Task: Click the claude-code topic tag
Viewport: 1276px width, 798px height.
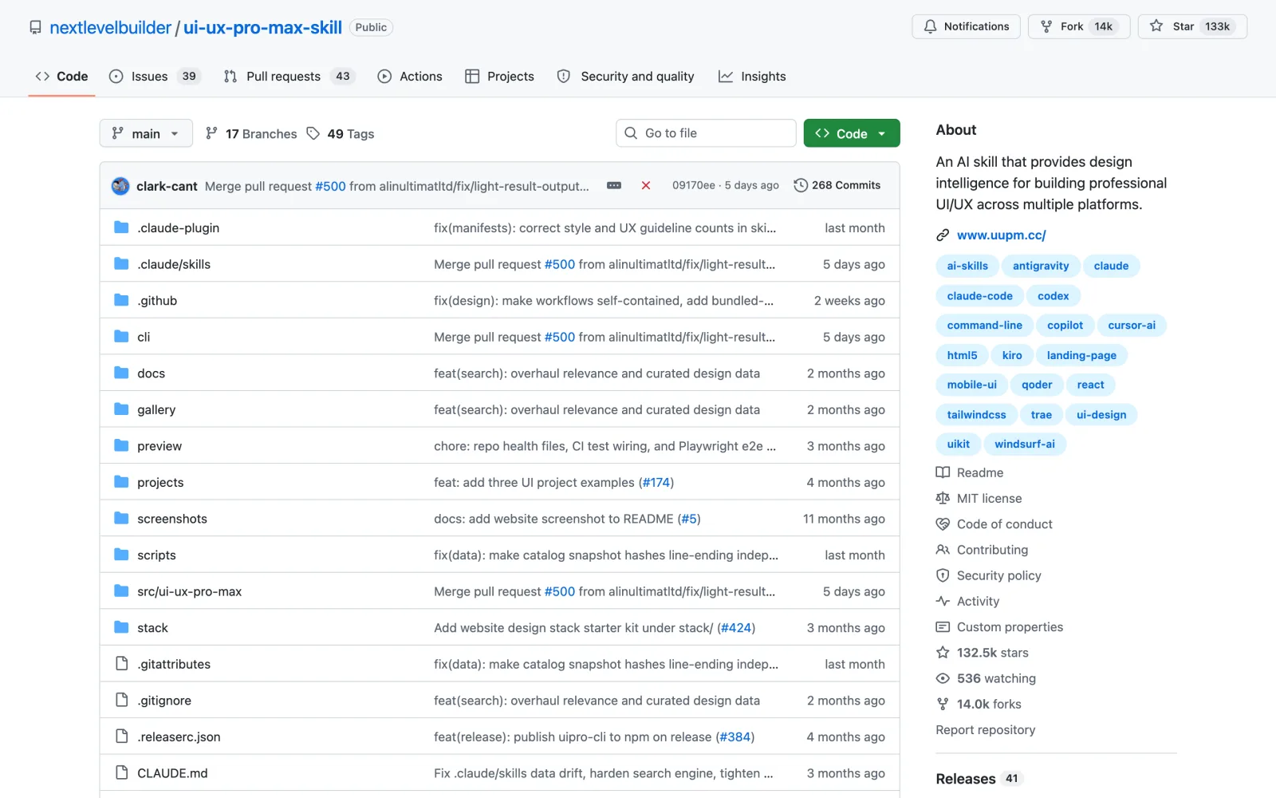Action: [x=979, y=296]
